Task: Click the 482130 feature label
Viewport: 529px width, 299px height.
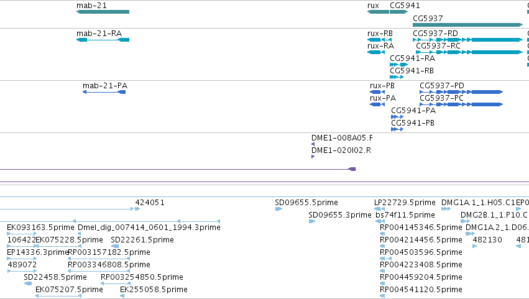Action: [487, 240]
